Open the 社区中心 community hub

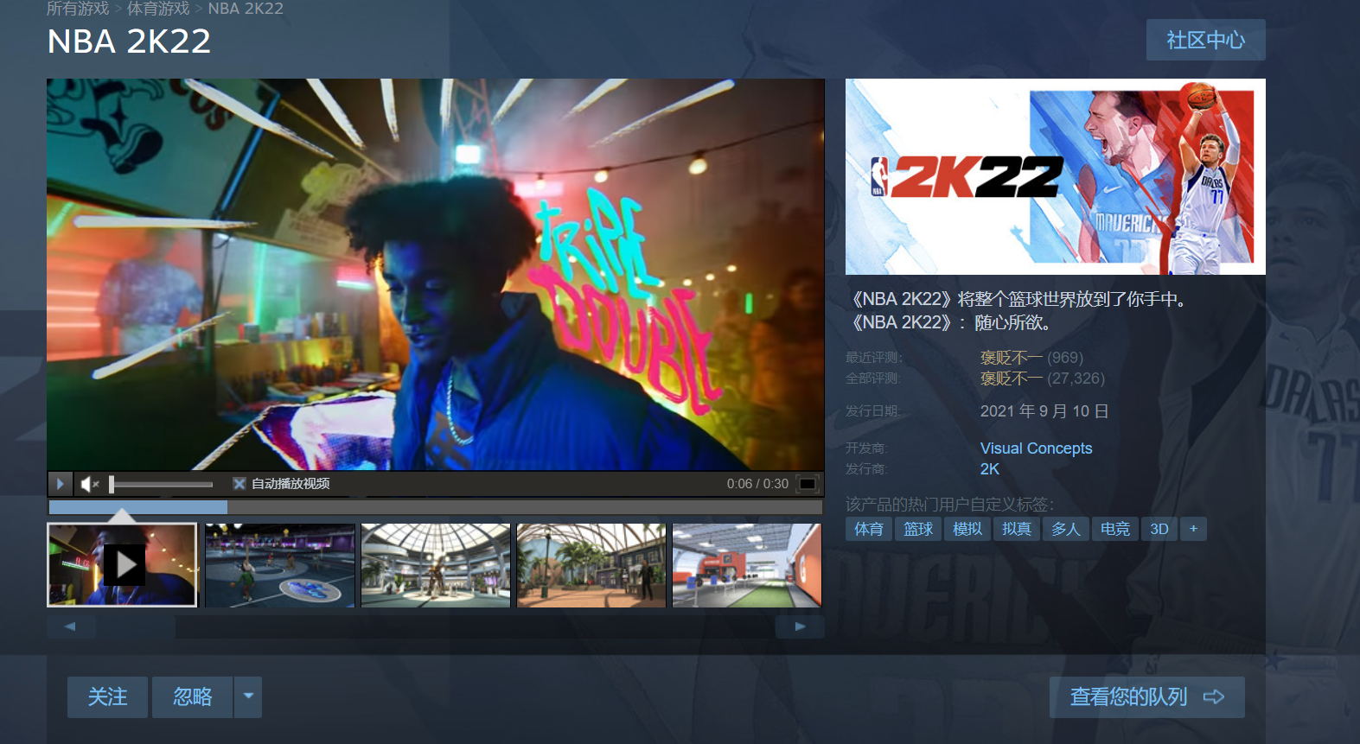[1205, 40]
